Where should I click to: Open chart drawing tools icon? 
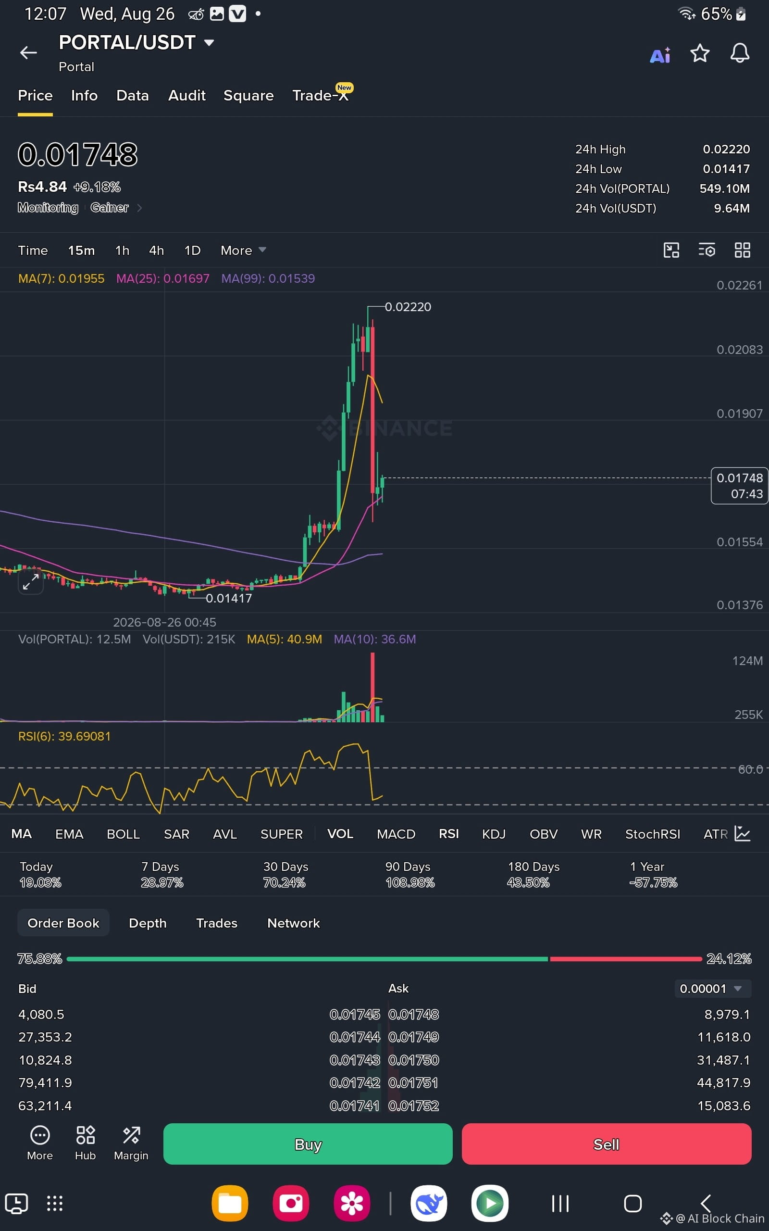(x=671, y=250)
